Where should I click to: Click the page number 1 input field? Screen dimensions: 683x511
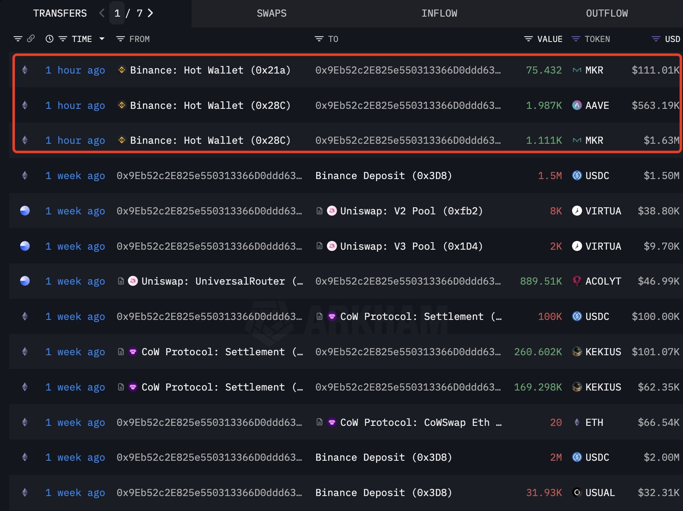[x=117, y=13]
